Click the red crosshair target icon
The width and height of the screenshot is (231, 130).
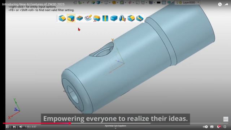pyautogui.click(x=130, y=3)
